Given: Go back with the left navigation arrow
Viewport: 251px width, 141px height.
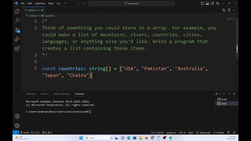Looking at the screenshot, I should point(79,4).
